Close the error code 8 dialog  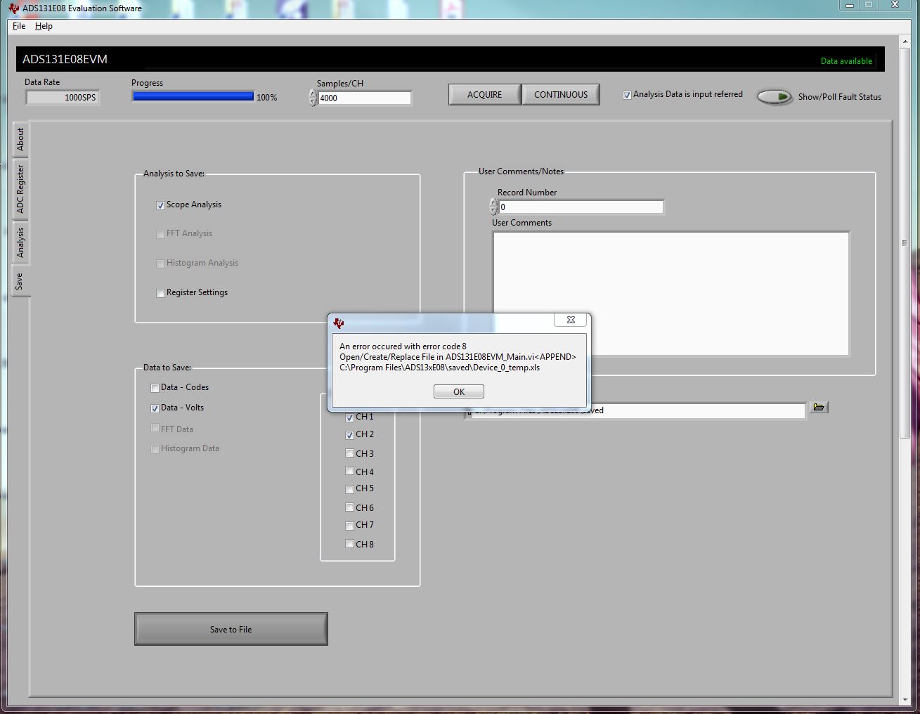click(571, 320)
